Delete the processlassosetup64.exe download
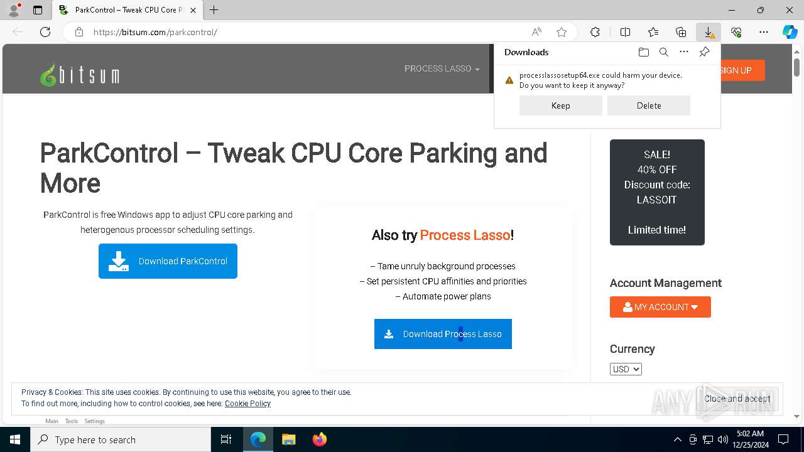804x452 pixels. click(649, 105)
